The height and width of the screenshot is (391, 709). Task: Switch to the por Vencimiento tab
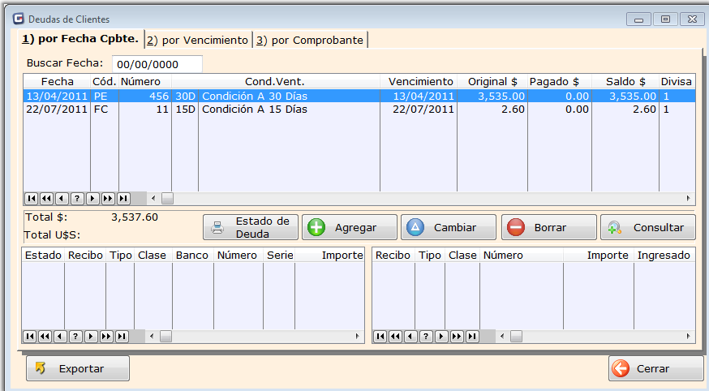pyautogui.click(x=197, y=40)
